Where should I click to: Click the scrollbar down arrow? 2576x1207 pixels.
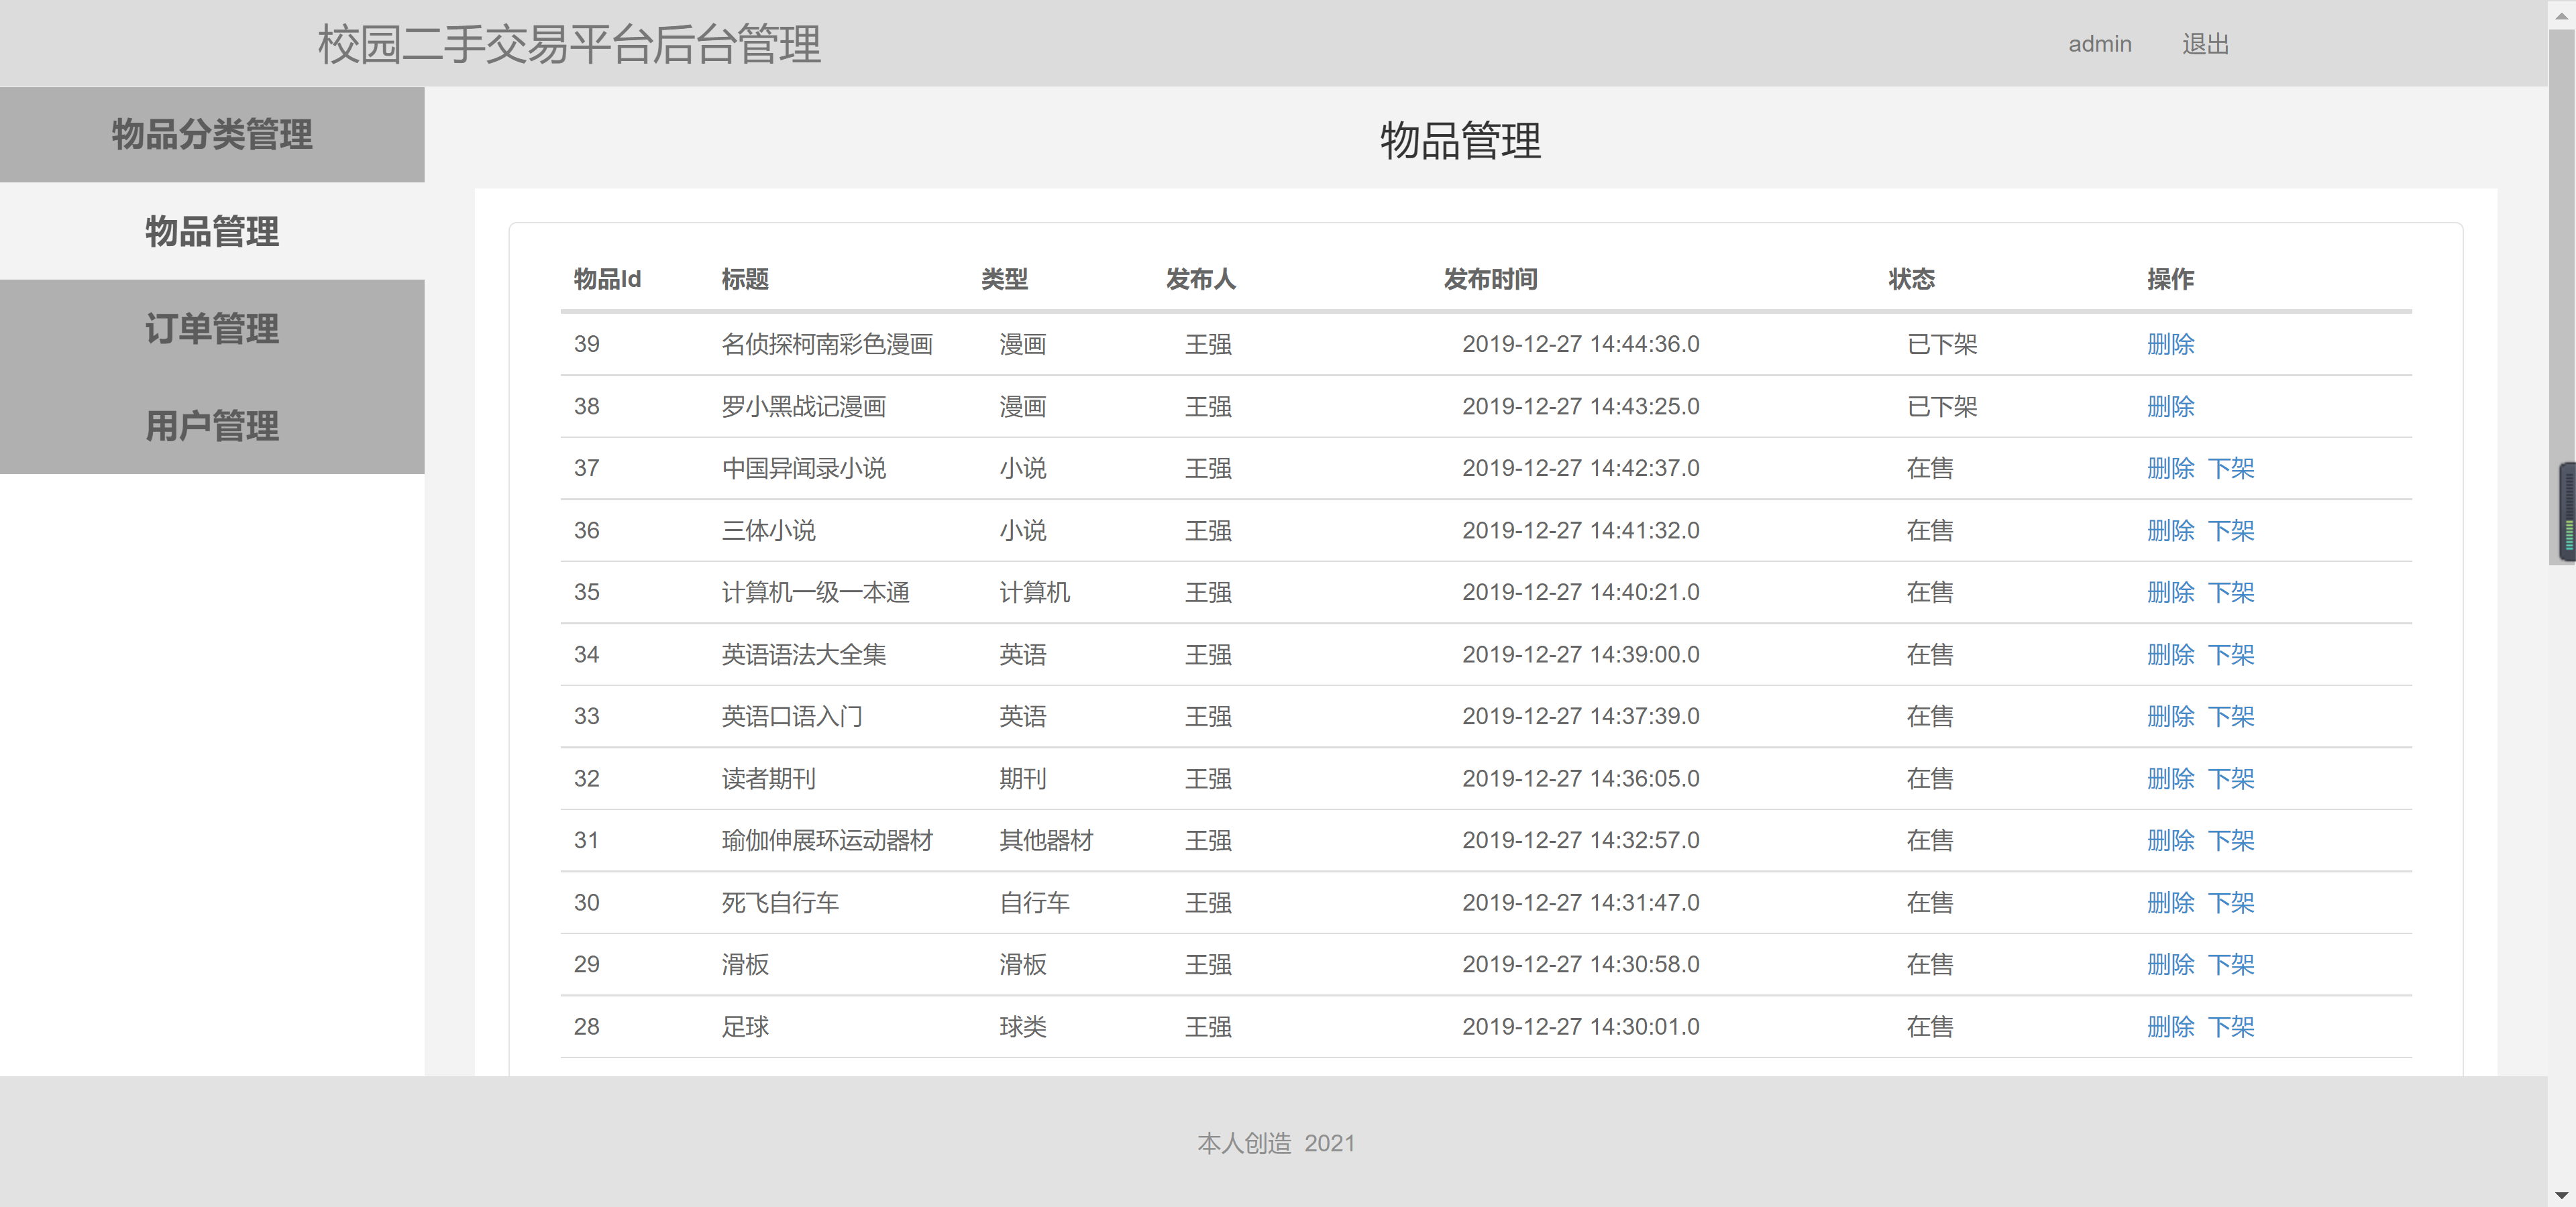click(x=2561, y=1195)
